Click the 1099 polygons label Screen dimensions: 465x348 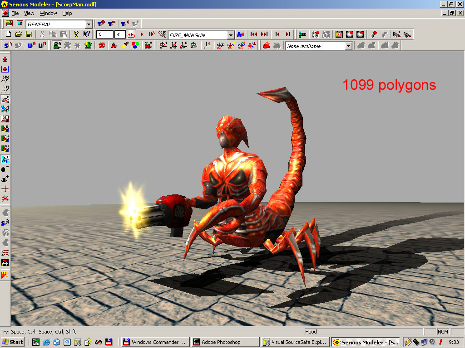coord(389,85)
